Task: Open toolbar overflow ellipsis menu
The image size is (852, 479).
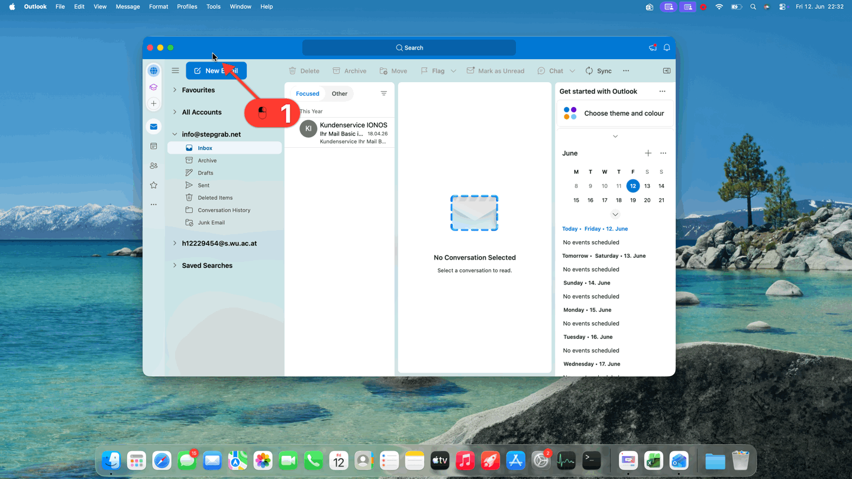Action: [x=626, y=70]
